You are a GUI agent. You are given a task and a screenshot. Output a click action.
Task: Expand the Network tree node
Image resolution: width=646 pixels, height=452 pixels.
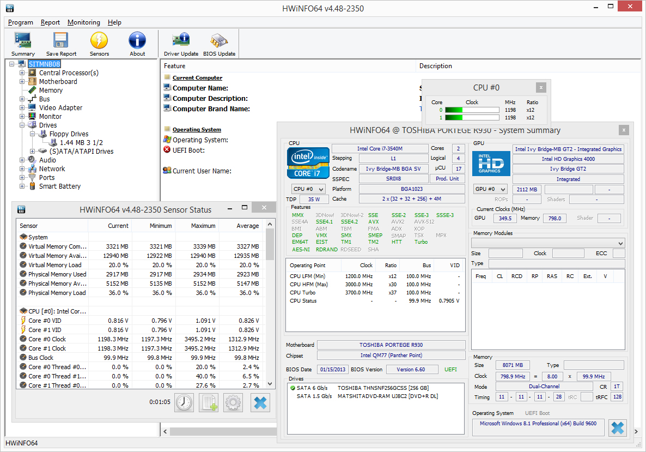(x=22, y=168)
